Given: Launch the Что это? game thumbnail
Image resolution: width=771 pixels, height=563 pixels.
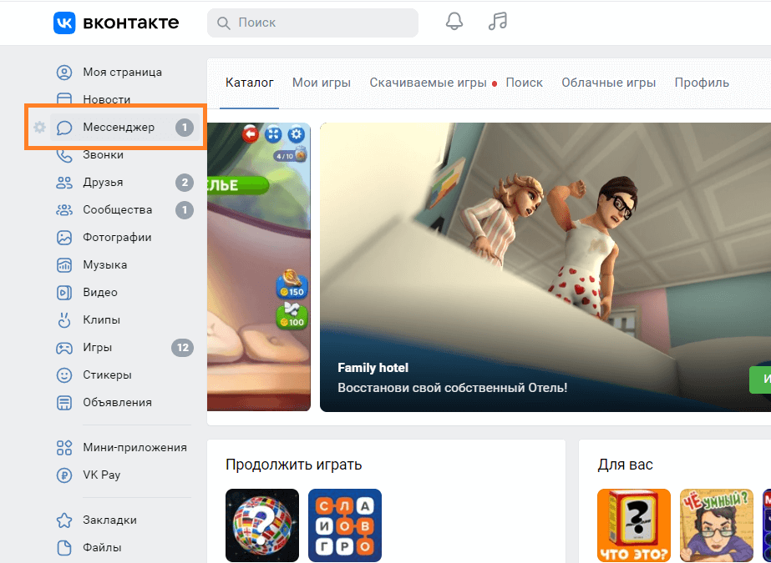Looking at the screenshot, I should click(x=634, y=525).
